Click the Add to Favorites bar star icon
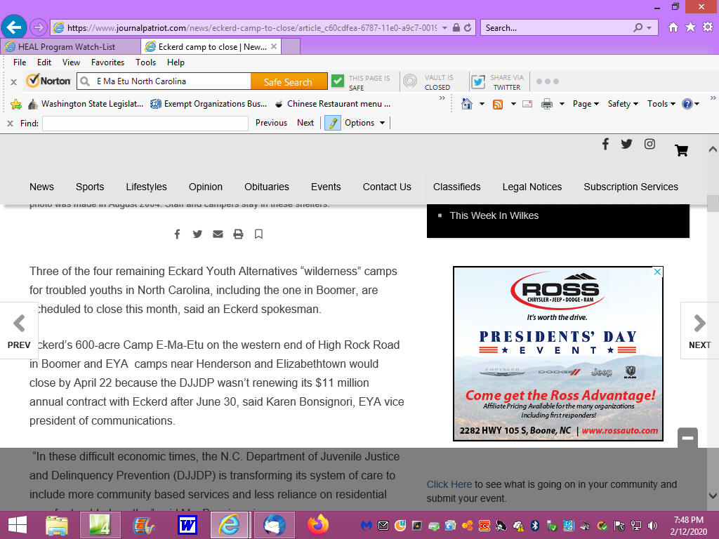 pos(16,105)
